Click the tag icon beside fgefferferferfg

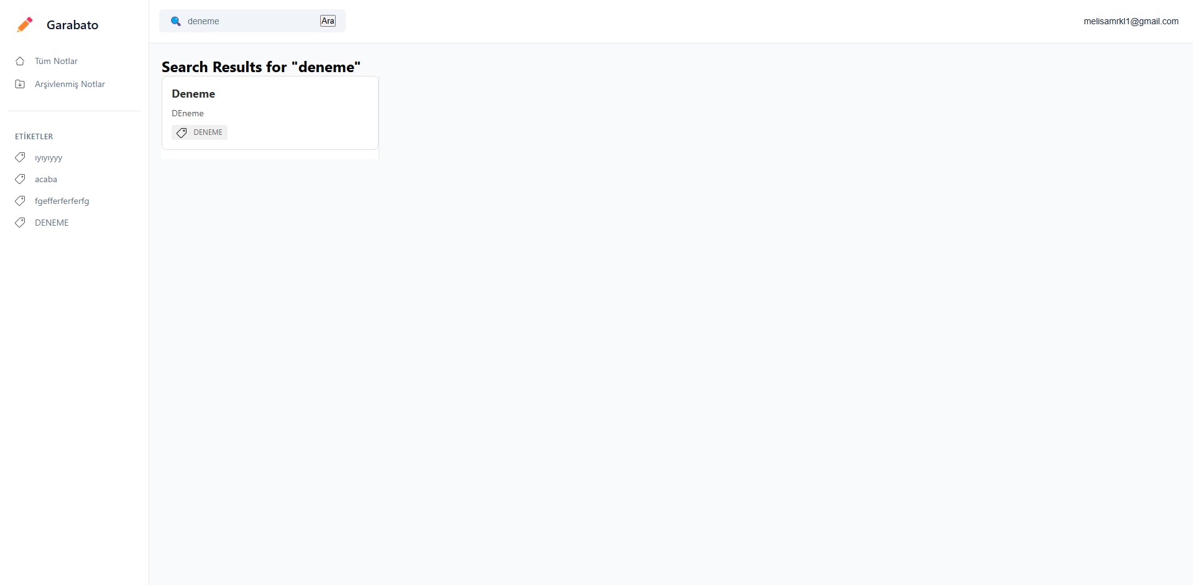tap(20, 201)
